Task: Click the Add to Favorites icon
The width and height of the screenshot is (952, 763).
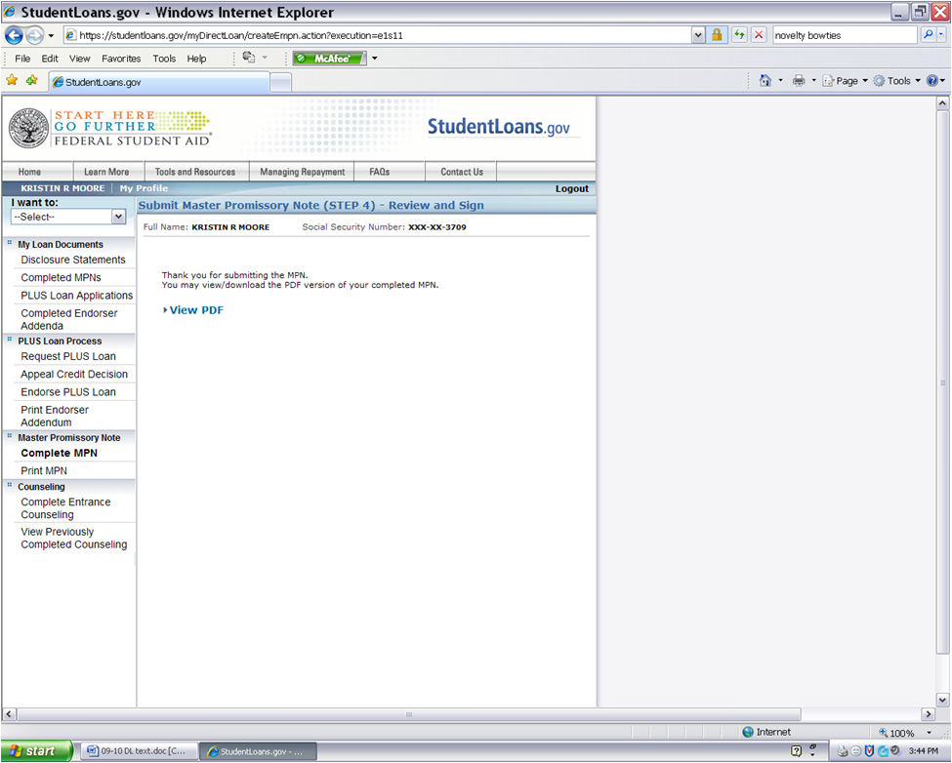Action: coord(31,81)
